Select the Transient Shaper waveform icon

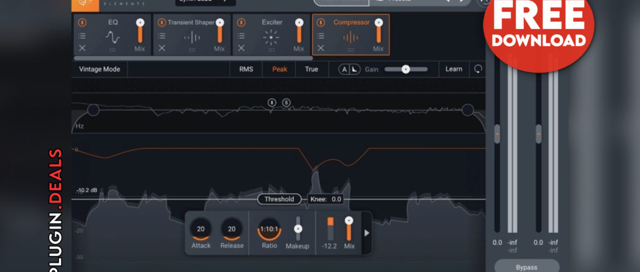pyautogui.click(x=192, y=38)
